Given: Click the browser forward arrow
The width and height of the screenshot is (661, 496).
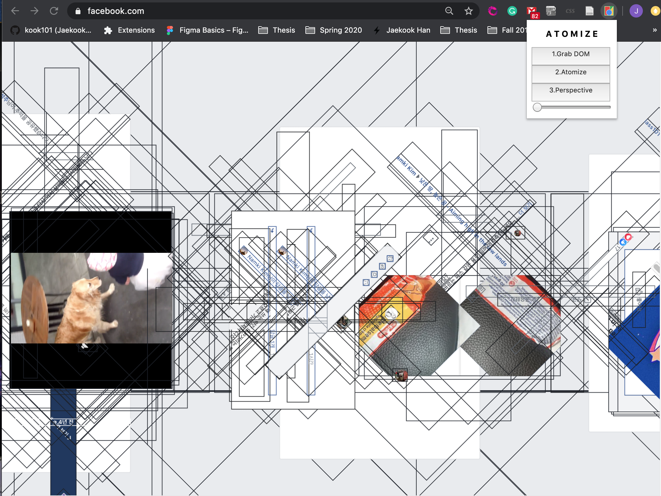Looking at the screenshot, I should pyautogui.click(x=34, y=11).
